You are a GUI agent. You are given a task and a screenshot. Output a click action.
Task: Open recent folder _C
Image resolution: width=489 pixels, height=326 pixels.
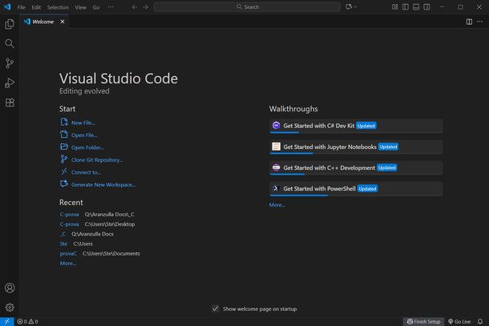[x=63, y=234]
